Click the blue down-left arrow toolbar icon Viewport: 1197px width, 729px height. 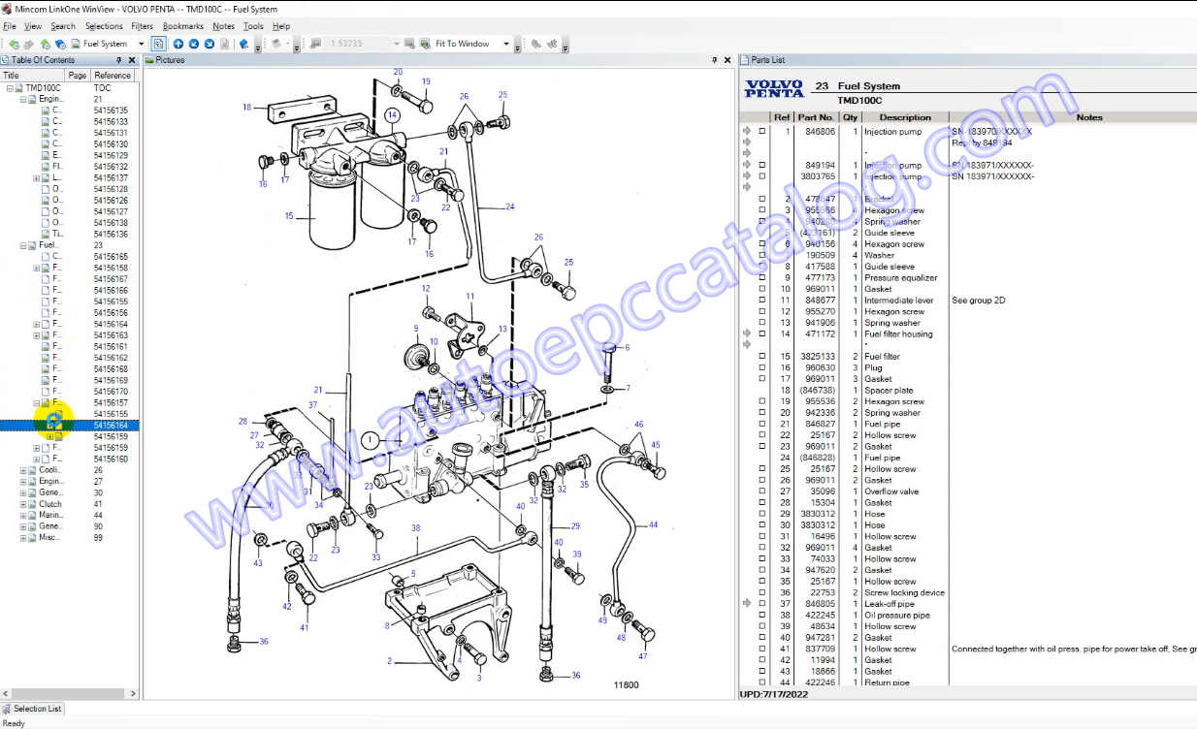(194, 44)
